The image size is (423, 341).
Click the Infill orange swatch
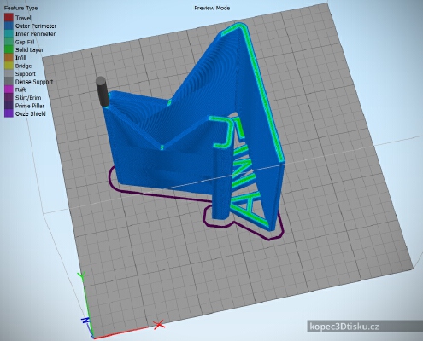click(9, 57)
